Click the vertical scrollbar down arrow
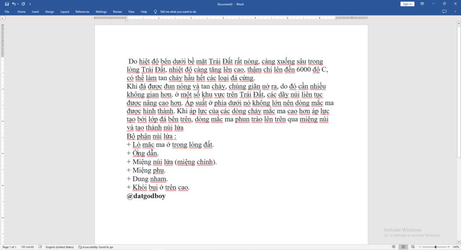Screen dimensions: 461x250 (459, 242)
